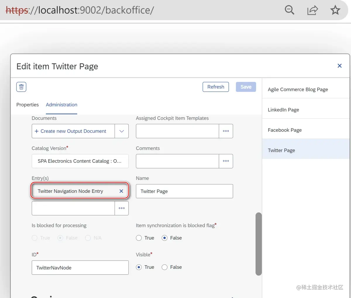This screenshot has height=298, width=351.
Task: Select LinkedIn Page in list
Action: click(306, 110)
